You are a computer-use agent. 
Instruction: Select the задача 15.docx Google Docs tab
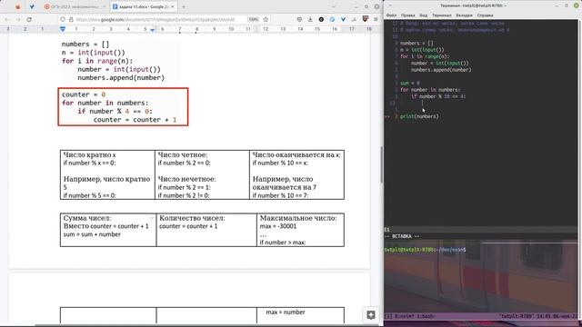144,6
